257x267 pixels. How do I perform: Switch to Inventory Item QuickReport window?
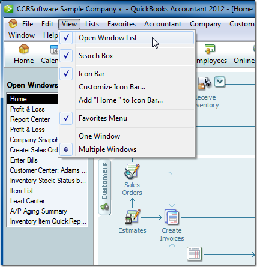point(48,221)
